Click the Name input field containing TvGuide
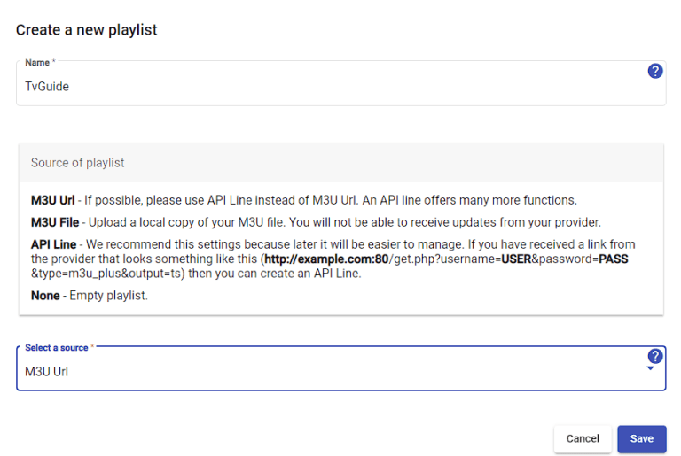681x456 pixels. (x=328, y=87)
